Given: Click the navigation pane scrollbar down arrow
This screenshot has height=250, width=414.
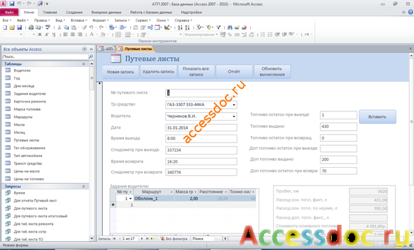Looking at the screenshot, I should coord(92,239).
